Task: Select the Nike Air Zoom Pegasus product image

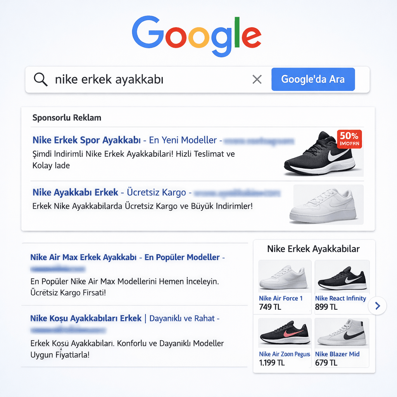Action: (285, 333)
